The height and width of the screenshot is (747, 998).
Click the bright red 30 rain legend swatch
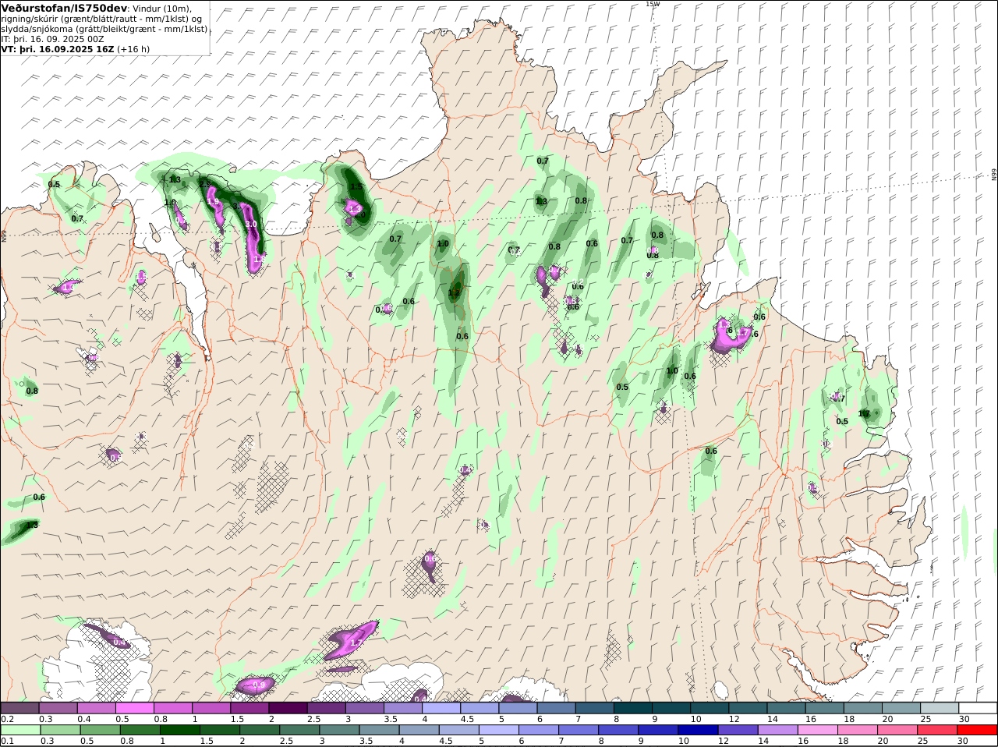(x=978, y=730)
